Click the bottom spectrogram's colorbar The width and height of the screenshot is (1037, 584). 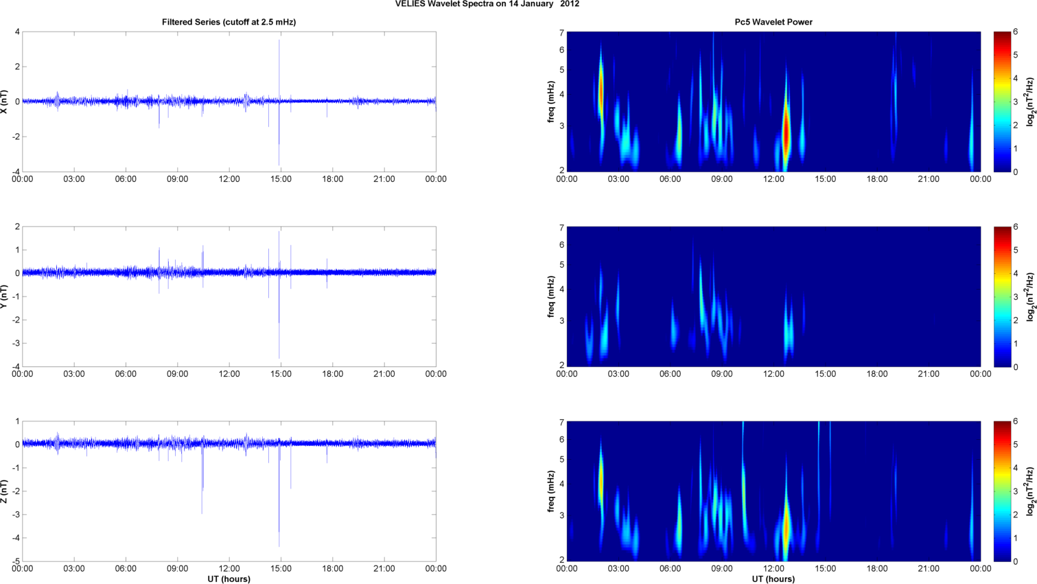[1002, 491]
